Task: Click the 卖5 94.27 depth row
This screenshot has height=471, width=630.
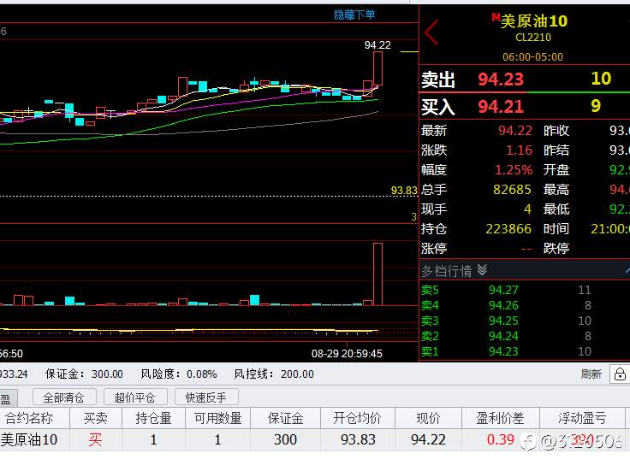Action: coord(525,290)
